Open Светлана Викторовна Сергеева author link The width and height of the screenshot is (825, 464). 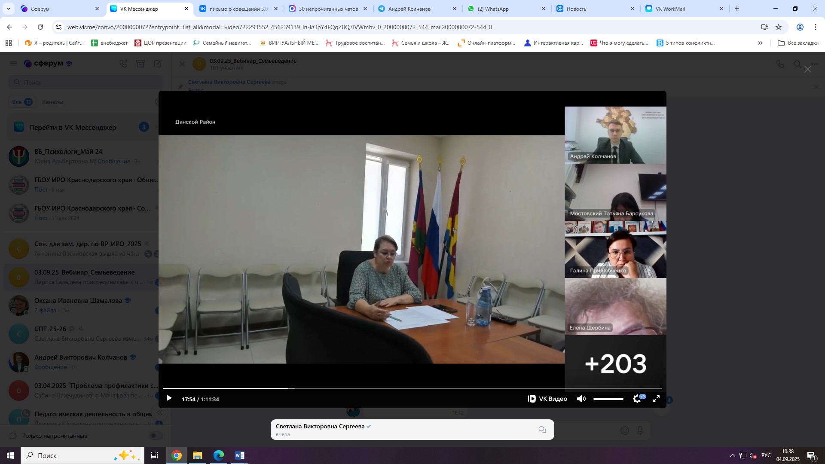pyautogui.click(x=320, y=426)
